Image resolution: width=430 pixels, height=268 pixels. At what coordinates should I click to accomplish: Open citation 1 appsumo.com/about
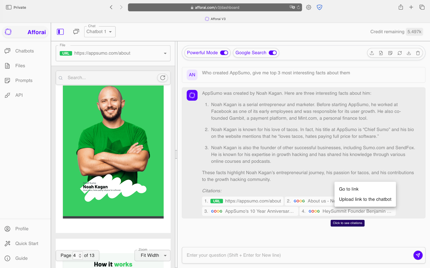(242, 201)
